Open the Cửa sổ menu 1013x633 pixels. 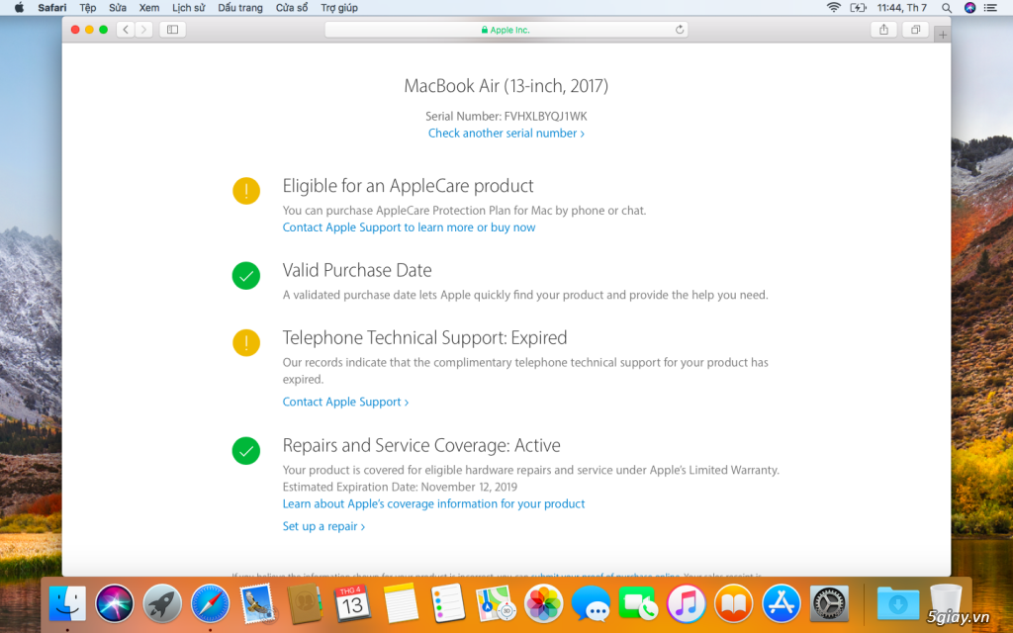[x=292, y=8]
